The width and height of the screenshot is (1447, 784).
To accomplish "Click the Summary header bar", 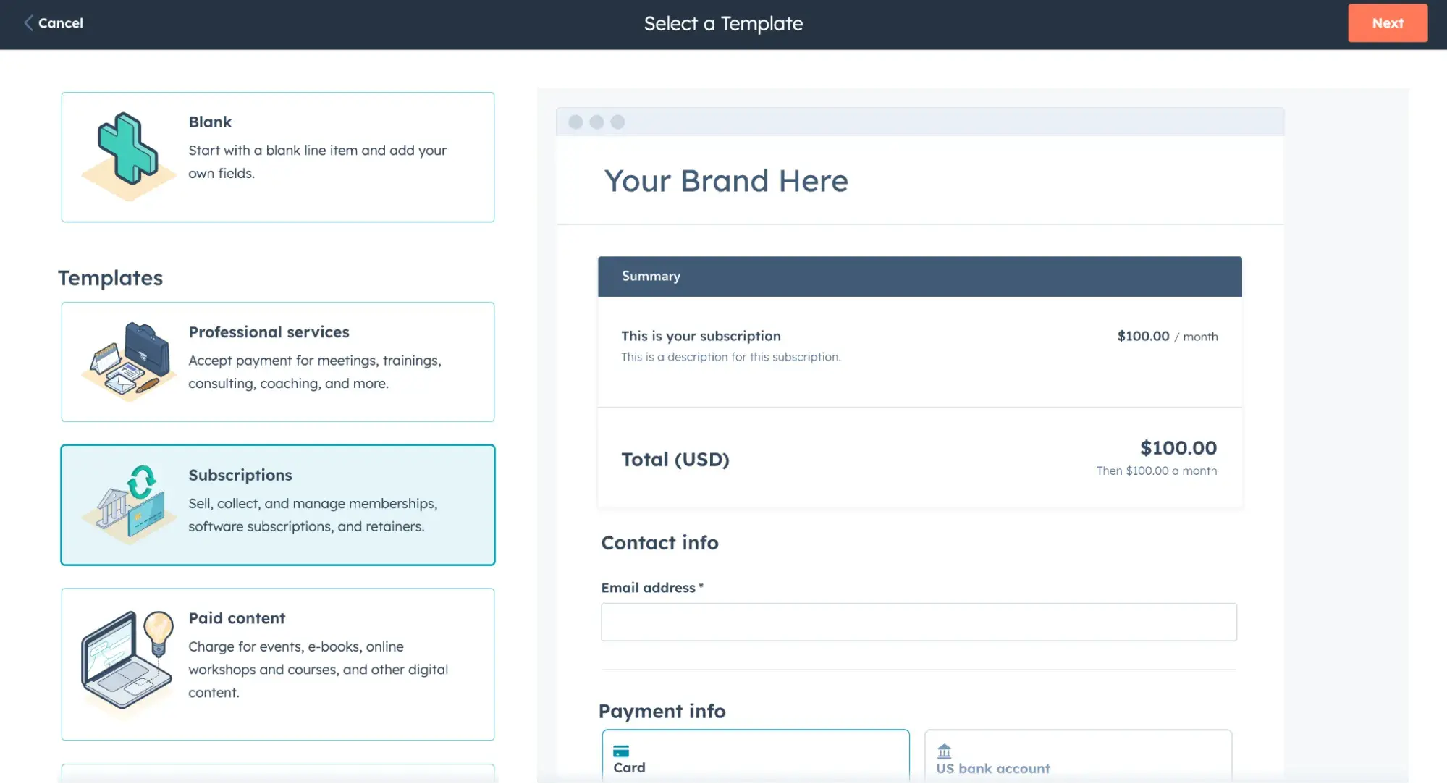I will 919,277.
